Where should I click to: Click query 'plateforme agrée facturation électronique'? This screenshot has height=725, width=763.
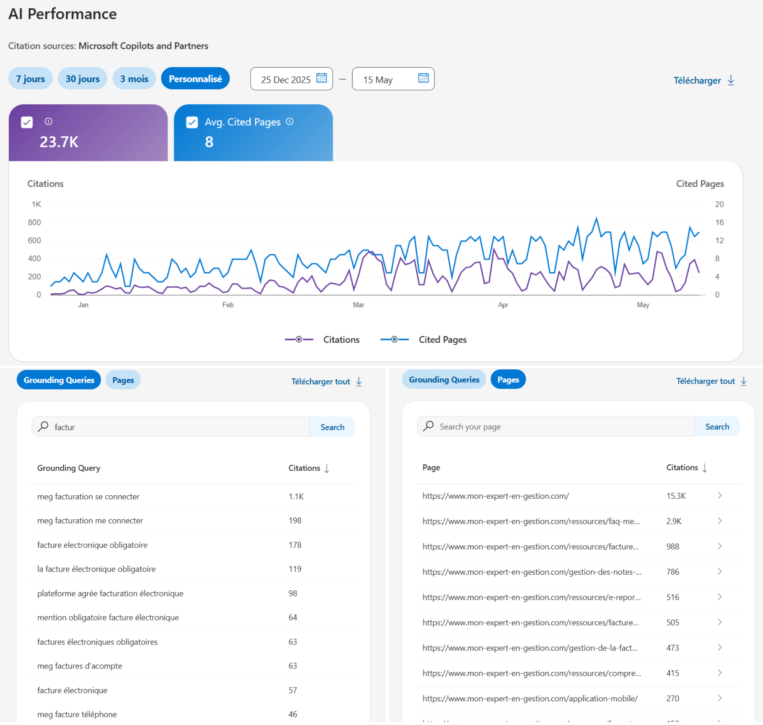pos(110,594)
